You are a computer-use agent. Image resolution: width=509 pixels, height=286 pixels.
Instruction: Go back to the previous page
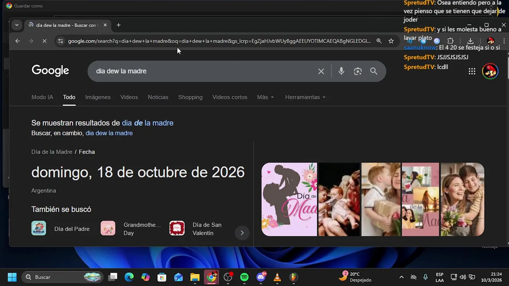click(x=17, y=41)
